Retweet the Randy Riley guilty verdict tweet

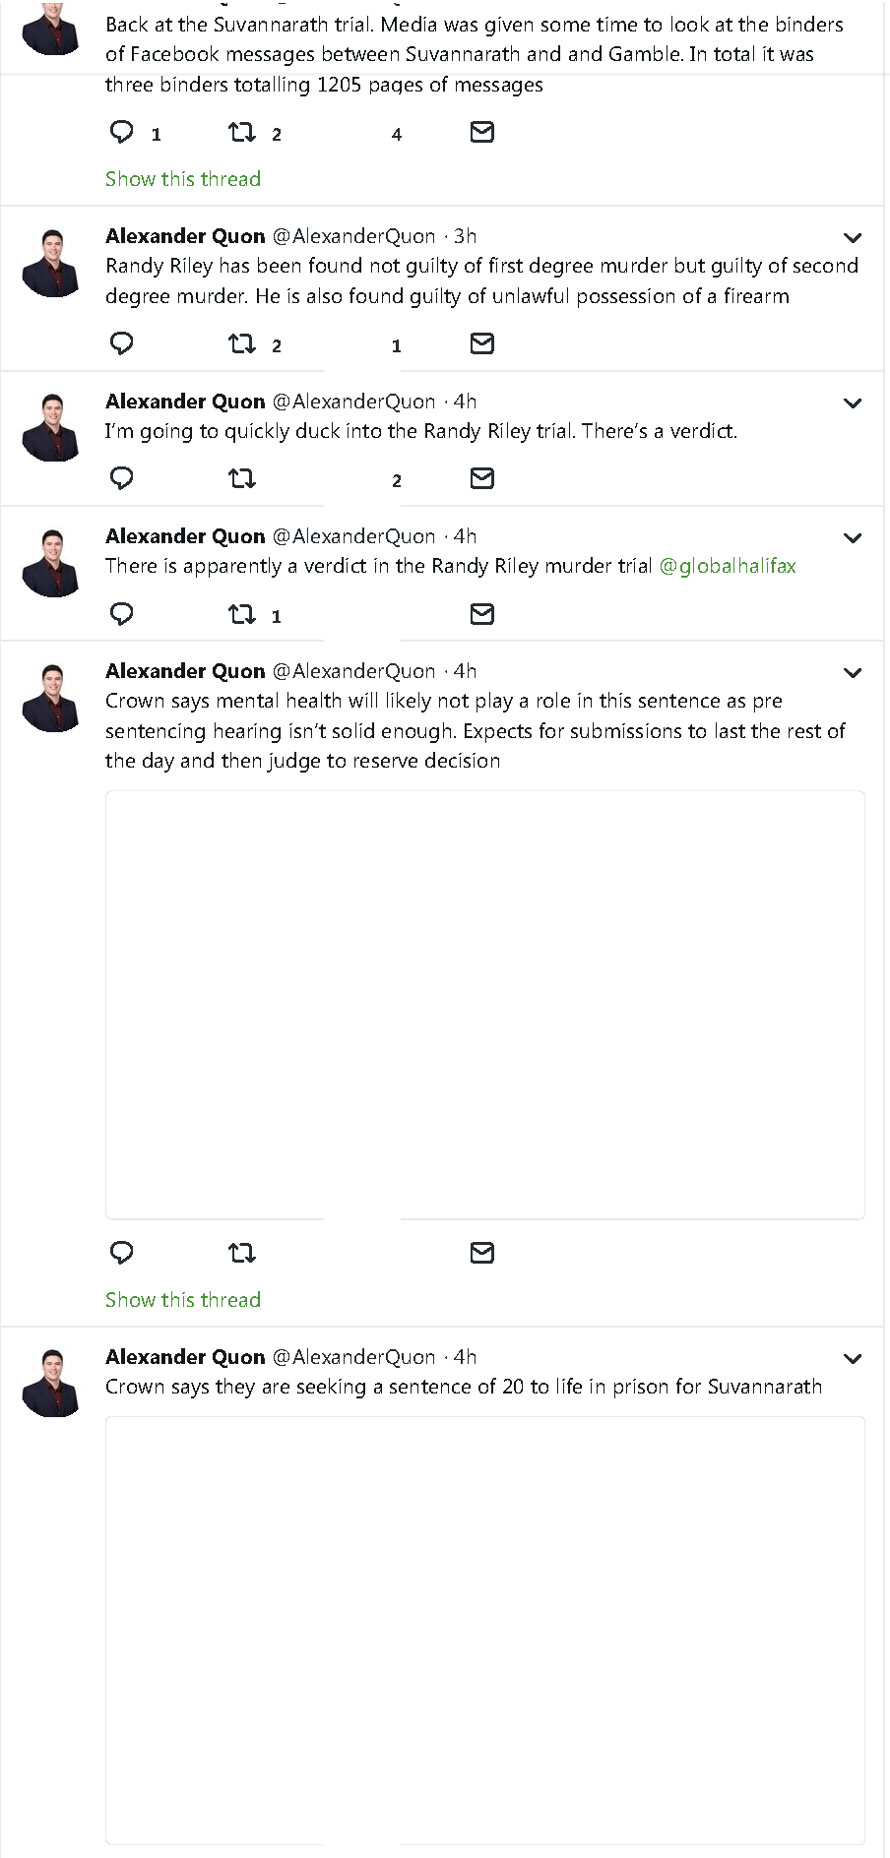[242, 343]
